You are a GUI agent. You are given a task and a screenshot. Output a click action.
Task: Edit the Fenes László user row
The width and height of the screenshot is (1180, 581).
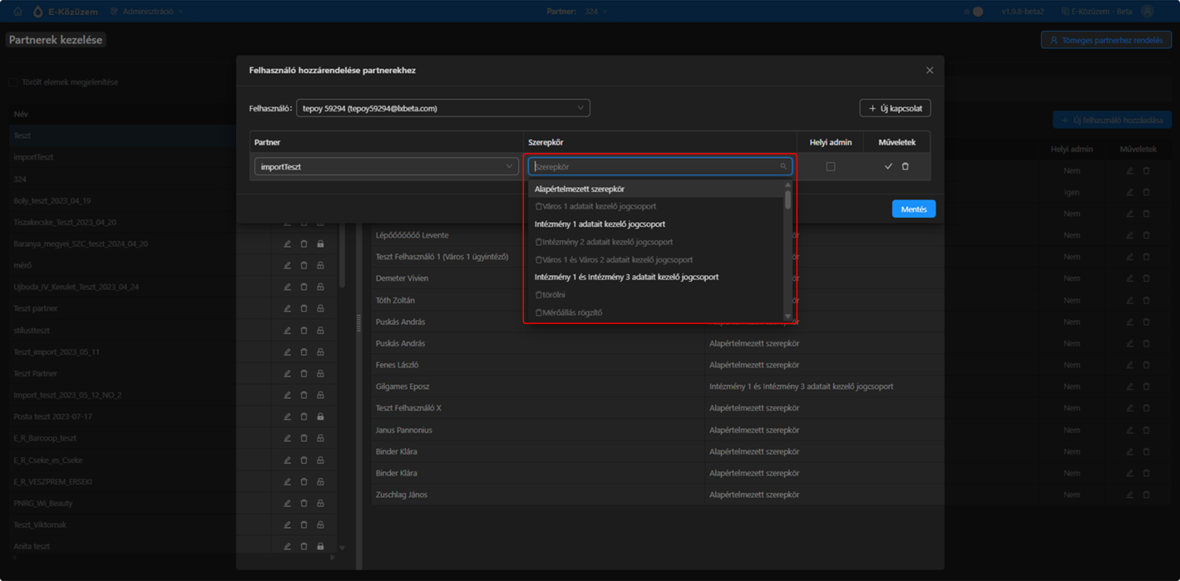(x=1129, y=365)
